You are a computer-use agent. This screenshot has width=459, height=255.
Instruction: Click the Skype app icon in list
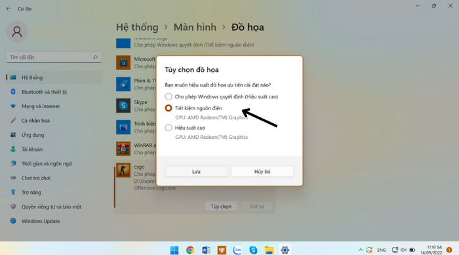(123, 106)
